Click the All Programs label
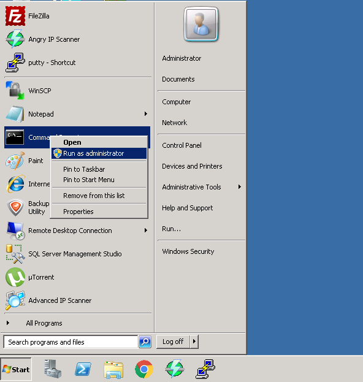The width and height of the screenshot is (363, 382). (44, 323)
